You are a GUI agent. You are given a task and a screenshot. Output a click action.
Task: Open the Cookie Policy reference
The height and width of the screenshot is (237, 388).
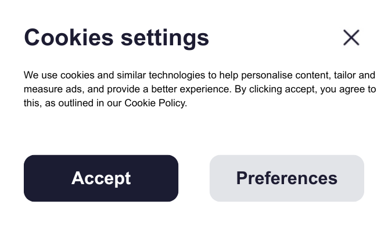pyautogui.click(x=155, y=103)
